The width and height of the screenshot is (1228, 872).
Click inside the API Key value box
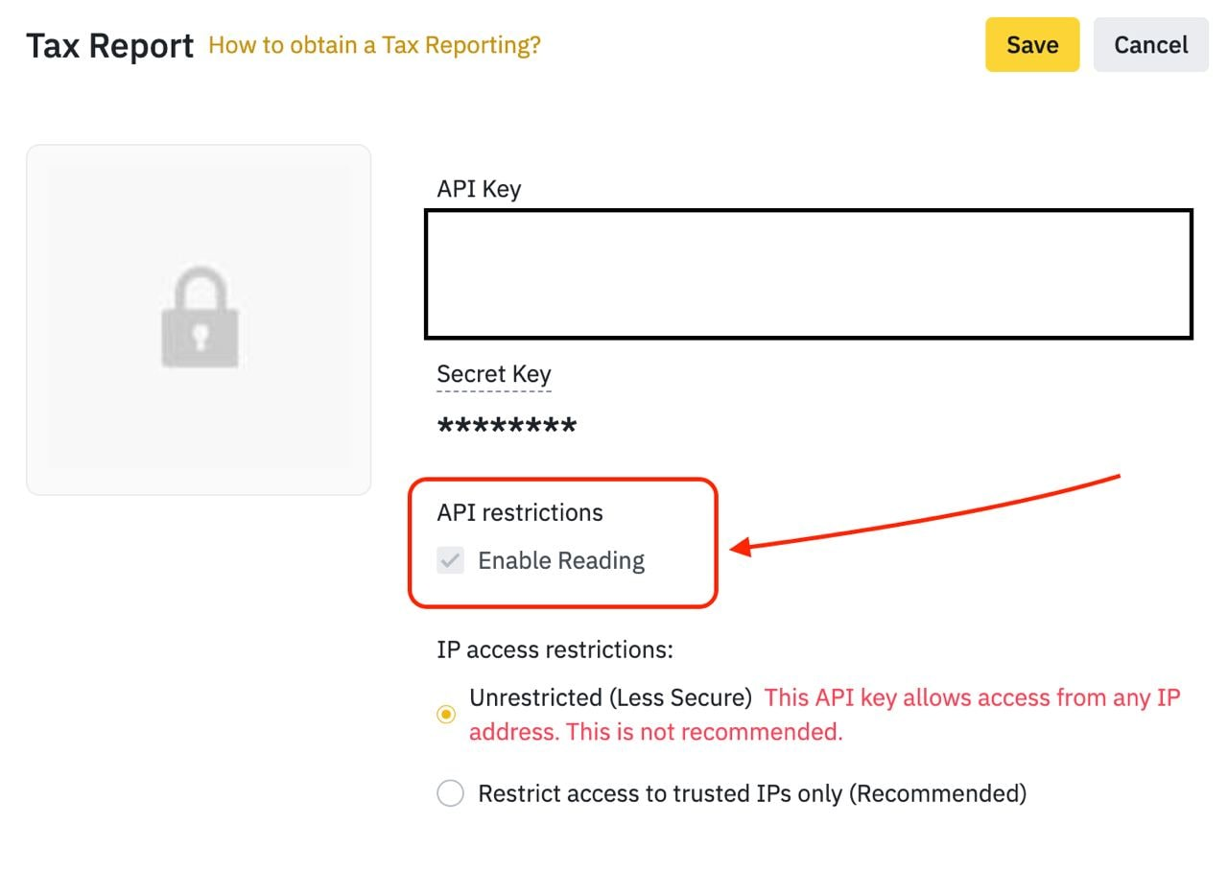(x=809, y=274)
